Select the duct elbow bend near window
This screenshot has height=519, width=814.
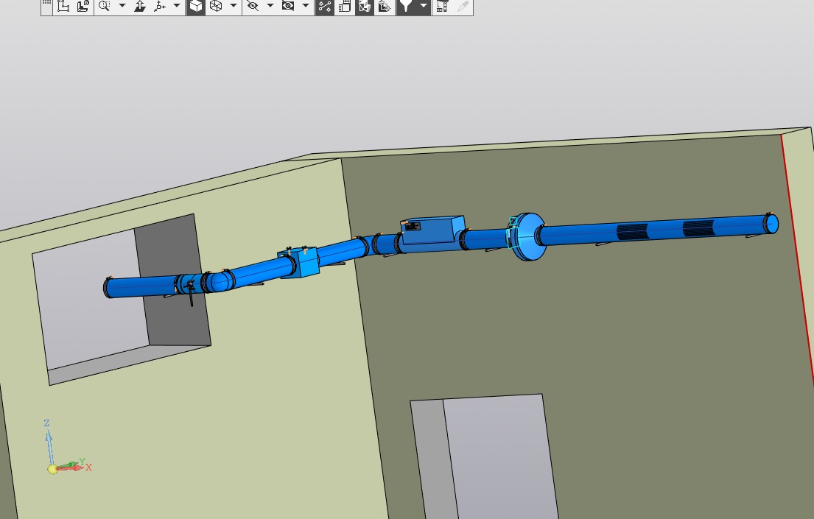pos(221,282)
